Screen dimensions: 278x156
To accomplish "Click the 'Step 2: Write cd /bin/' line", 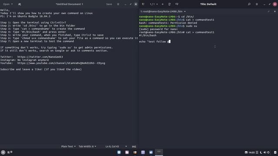I will point(38,26).
